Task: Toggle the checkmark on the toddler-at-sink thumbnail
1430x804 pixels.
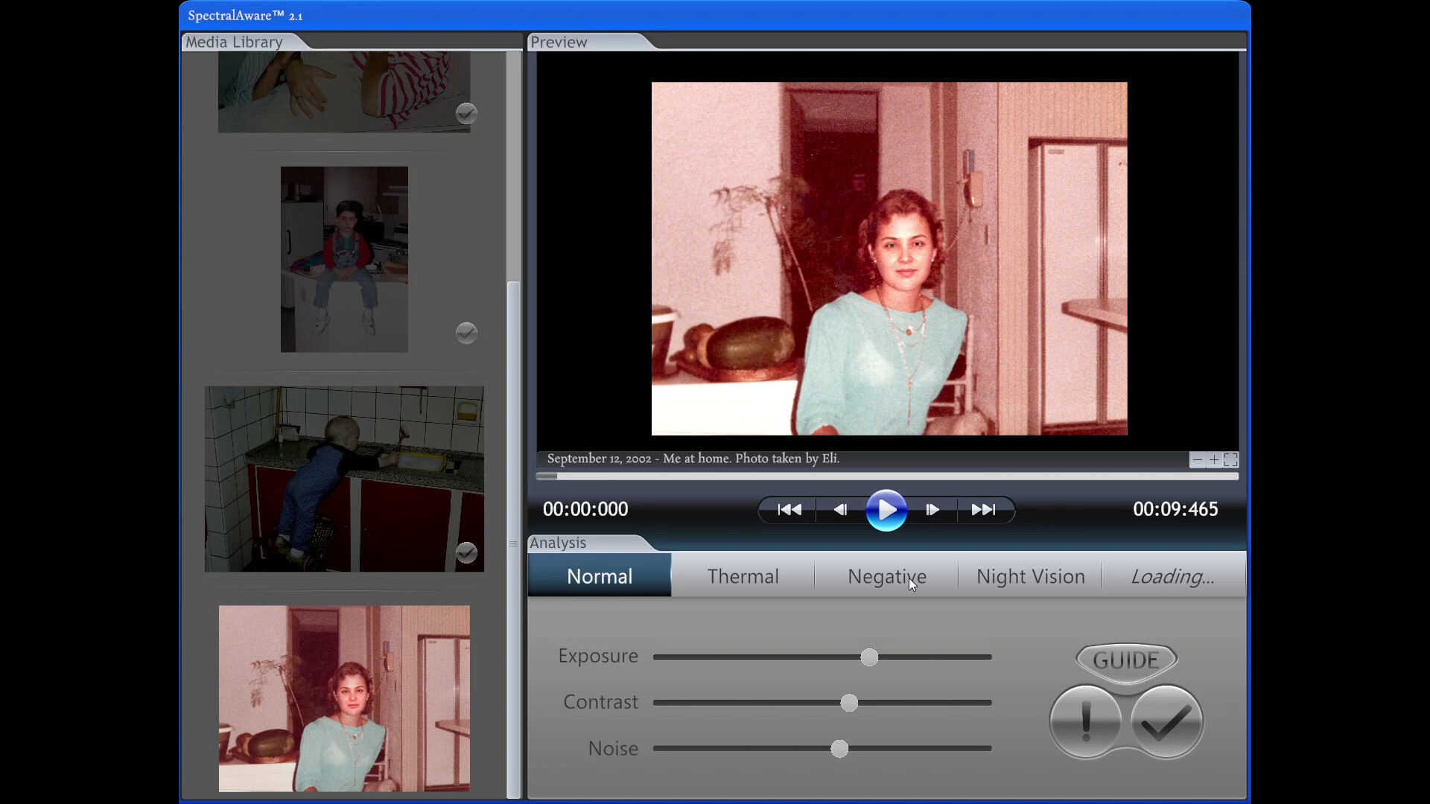Action: click(x=467, y=552)
